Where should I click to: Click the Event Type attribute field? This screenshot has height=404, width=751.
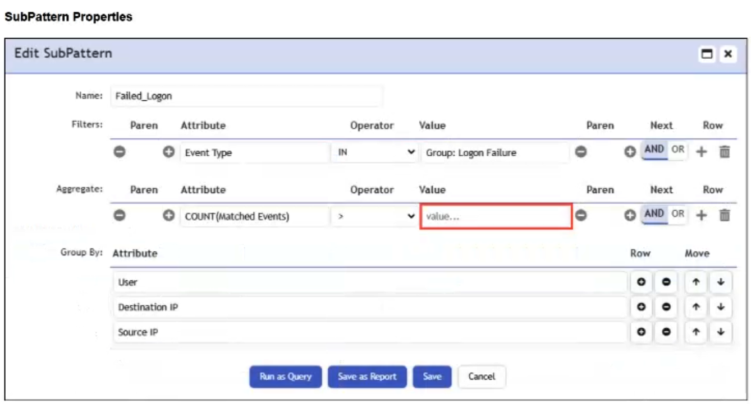tap(254, 152)
